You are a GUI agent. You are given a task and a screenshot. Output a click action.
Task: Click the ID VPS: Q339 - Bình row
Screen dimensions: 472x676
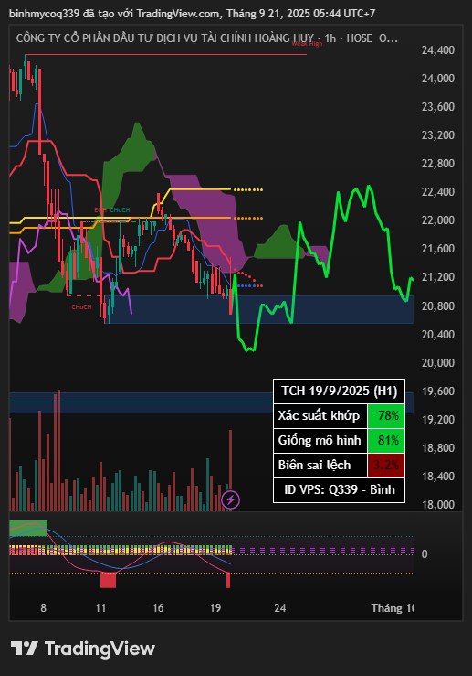[339, 489]
